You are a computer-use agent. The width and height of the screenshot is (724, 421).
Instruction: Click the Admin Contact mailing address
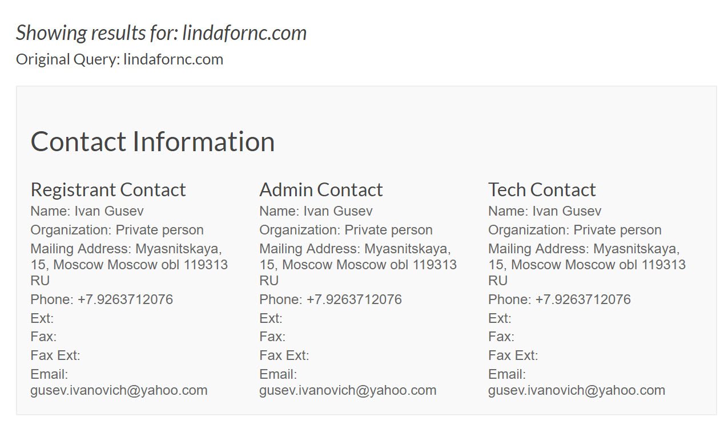point(358,265)
